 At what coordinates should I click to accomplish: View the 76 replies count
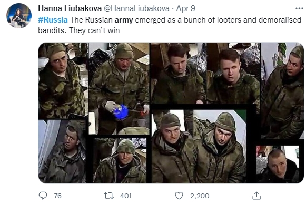click(57, 196)
